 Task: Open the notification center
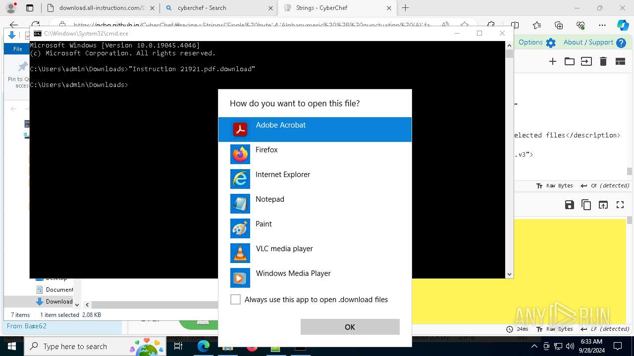coord(618,347)
